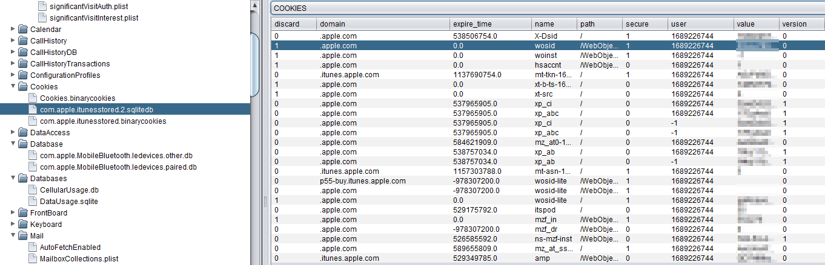The height and width of the screenshot is (265, 825).
Task: Click the MailboxCollections.plist file icon
Action: 33,258
